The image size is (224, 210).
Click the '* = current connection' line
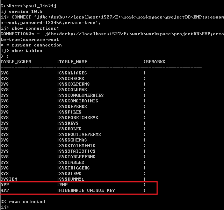click(31, 45)
